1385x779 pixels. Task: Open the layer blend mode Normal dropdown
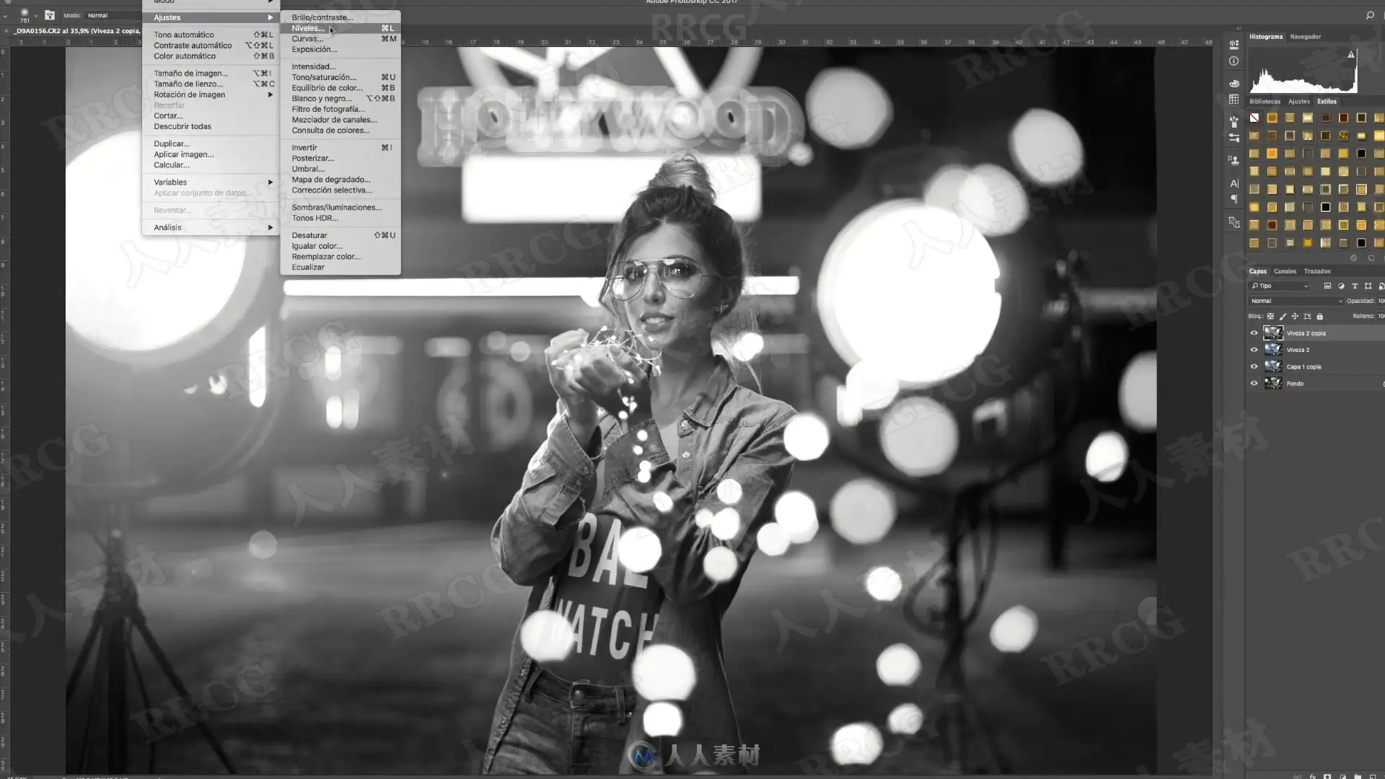coord(1296,301)
